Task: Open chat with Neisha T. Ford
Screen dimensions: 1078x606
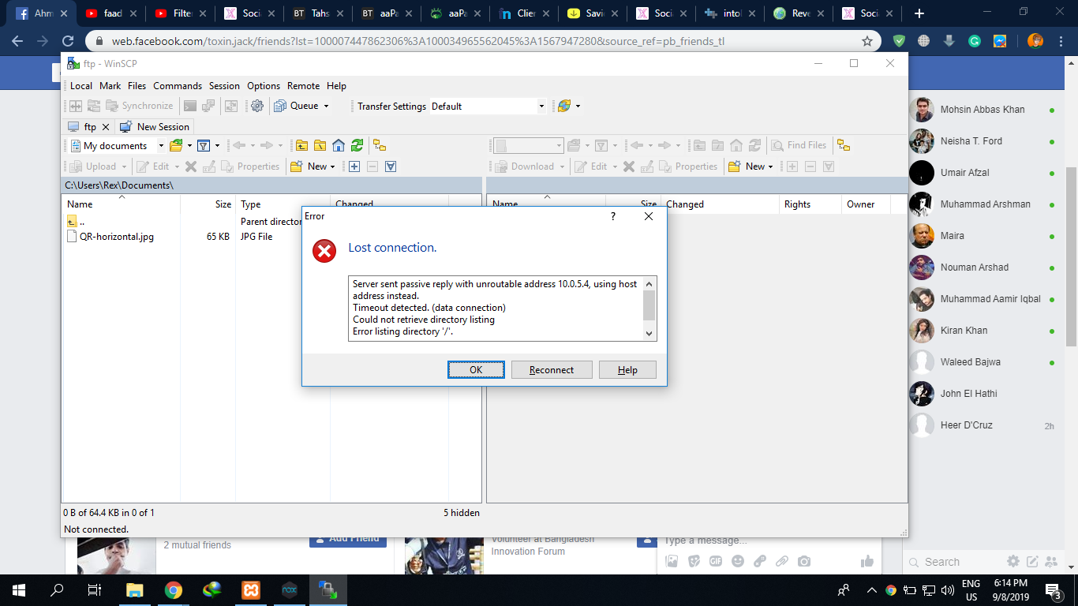Action: [x=982, y=141]
